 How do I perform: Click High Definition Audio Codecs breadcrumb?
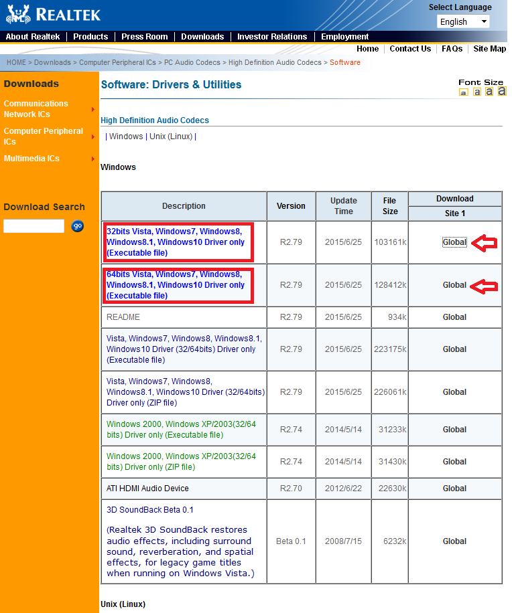point(275,62)
